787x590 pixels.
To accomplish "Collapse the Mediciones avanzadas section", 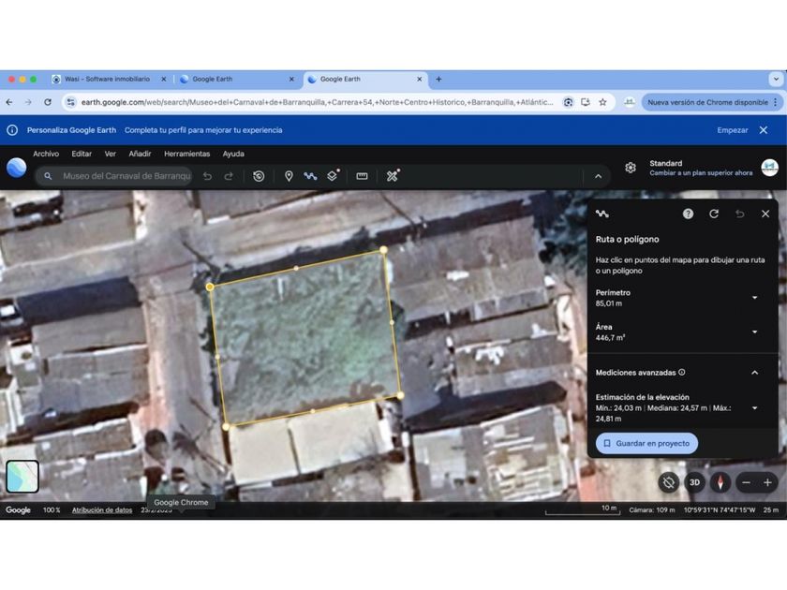I will (x=754, y=373).
